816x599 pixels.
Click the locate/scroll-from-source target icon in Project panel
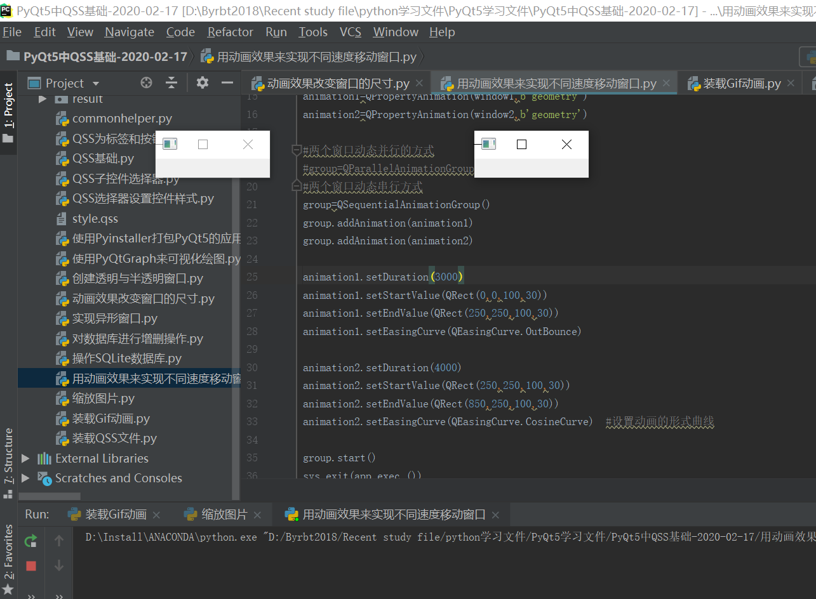click(x=146, y=82)
